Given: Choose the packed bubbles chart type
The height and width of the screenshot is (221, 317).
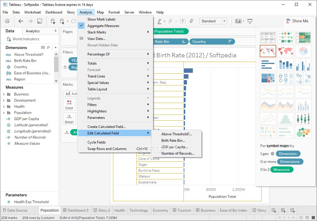Looking at the screenshot, I should (303, 132).
